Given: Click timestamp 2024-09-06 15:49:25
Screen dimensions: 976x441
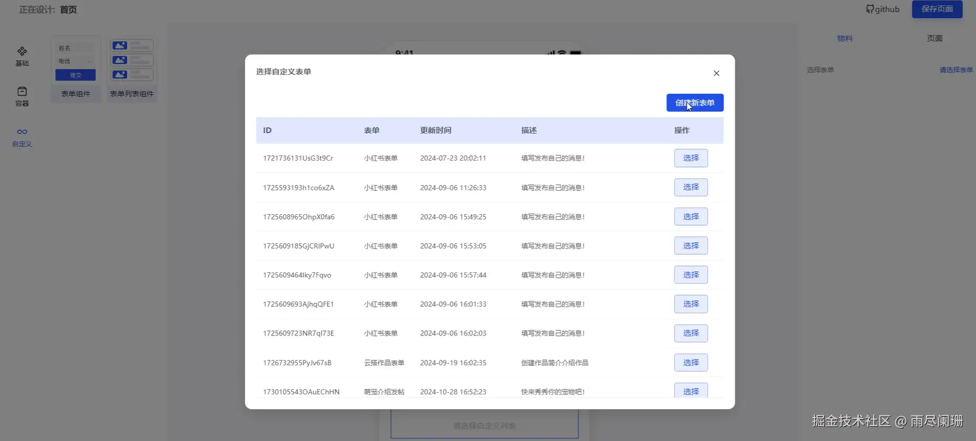Looking at the screenshot, I should point(453,217).
